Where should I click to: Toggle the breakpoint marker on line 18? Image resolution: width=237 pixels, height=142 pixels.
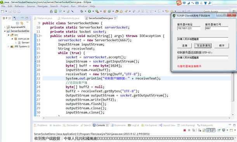(x=35, y=62)
